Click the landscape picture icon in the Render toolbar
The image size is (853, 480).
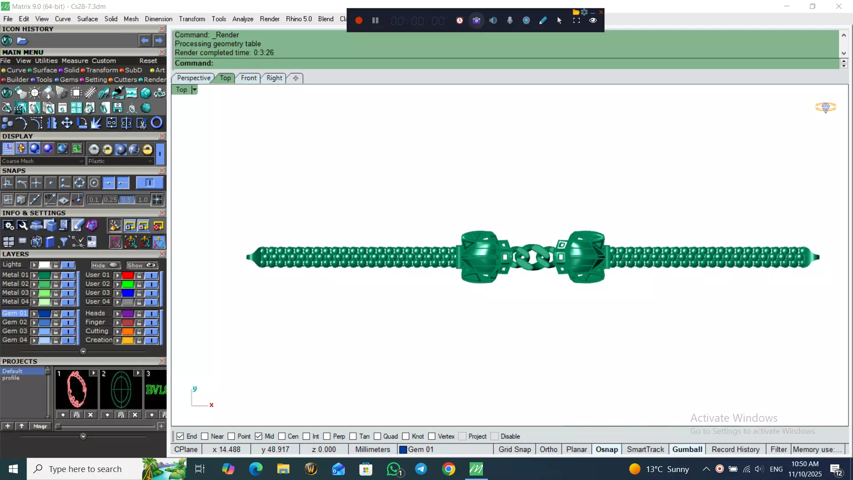[132, 93]
